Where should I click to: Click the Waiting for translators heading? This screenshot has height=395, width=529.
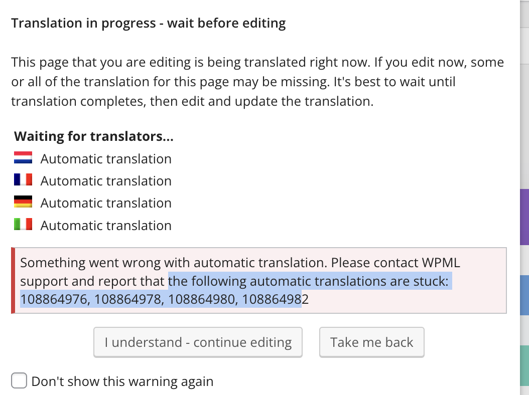click(x=94, y=136)
